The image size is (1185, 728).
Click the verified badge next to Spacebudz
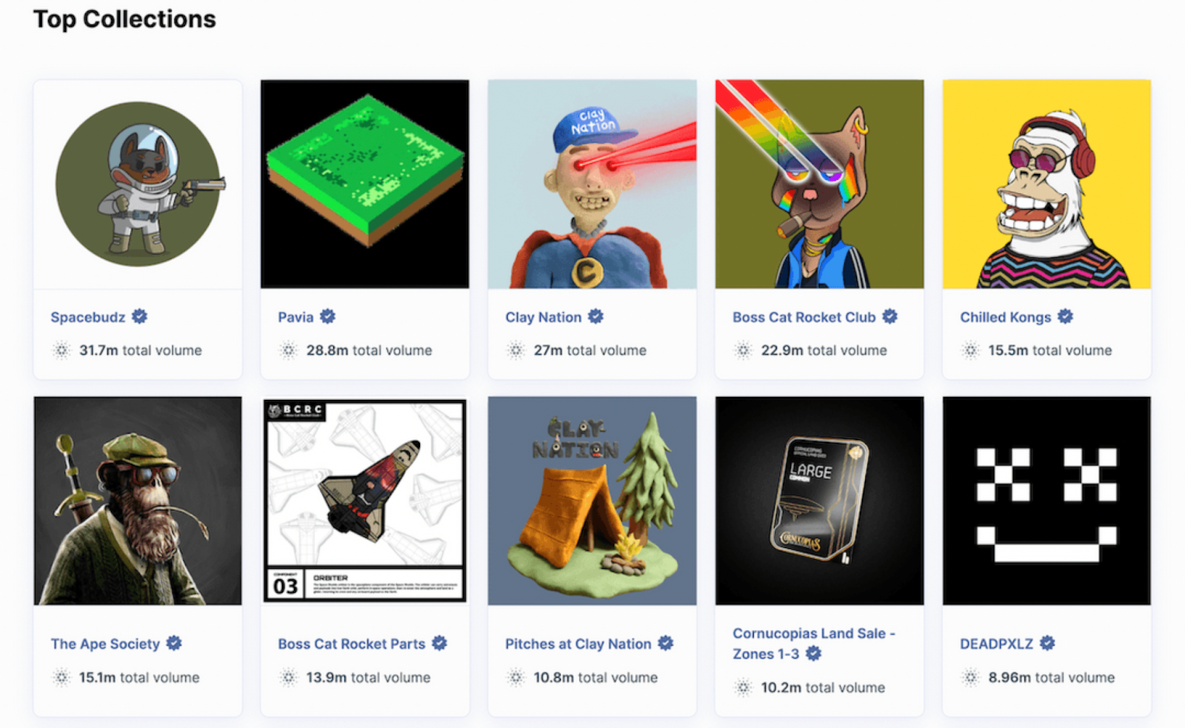139,316
